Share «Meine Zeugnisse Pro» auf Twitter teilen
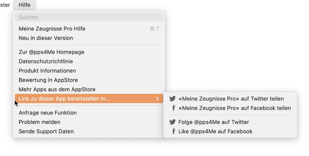309x156 pixels. (230, 99)
